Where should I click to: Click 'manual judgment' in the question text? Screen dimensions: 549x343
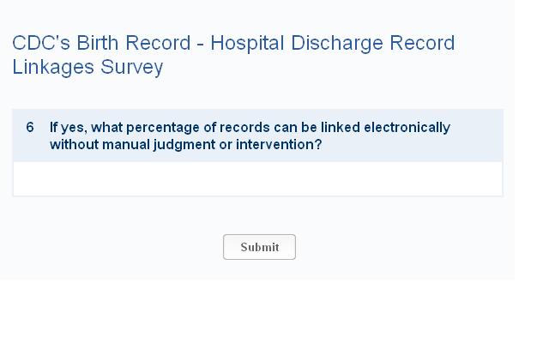click(x=158, y=144)
